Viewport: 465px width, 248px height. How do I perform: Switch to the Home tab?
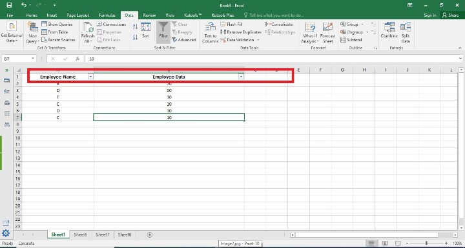32,15
